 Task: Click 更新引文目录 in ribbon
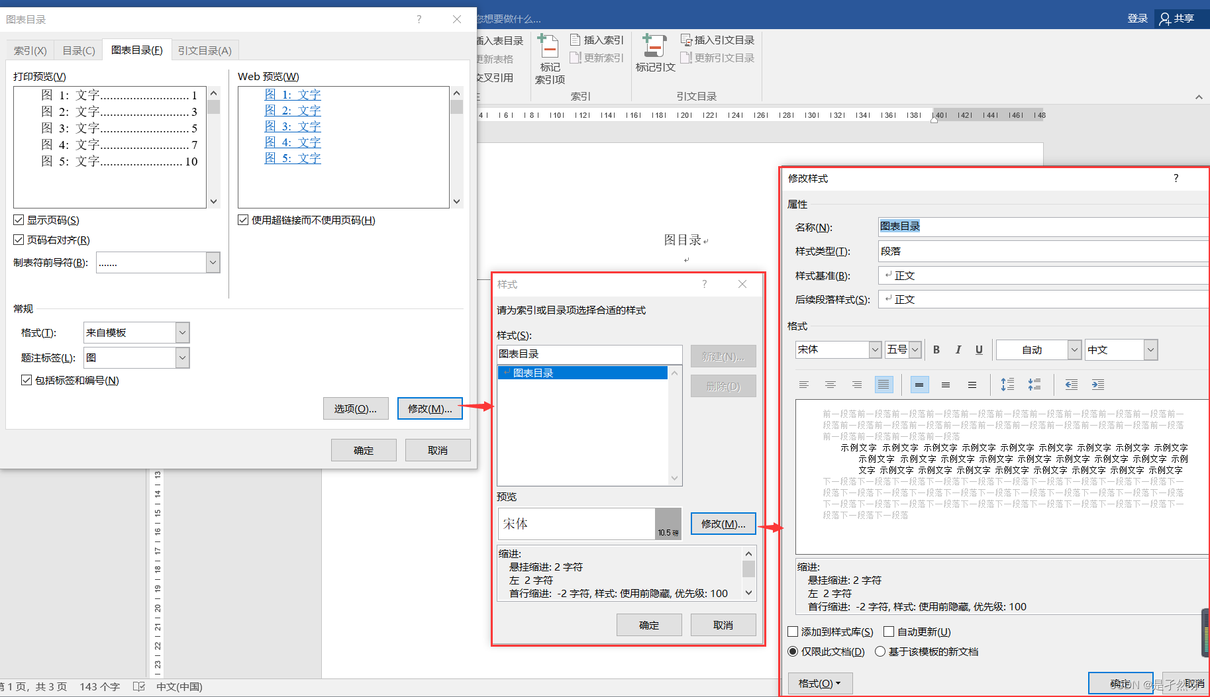point(718,58)
